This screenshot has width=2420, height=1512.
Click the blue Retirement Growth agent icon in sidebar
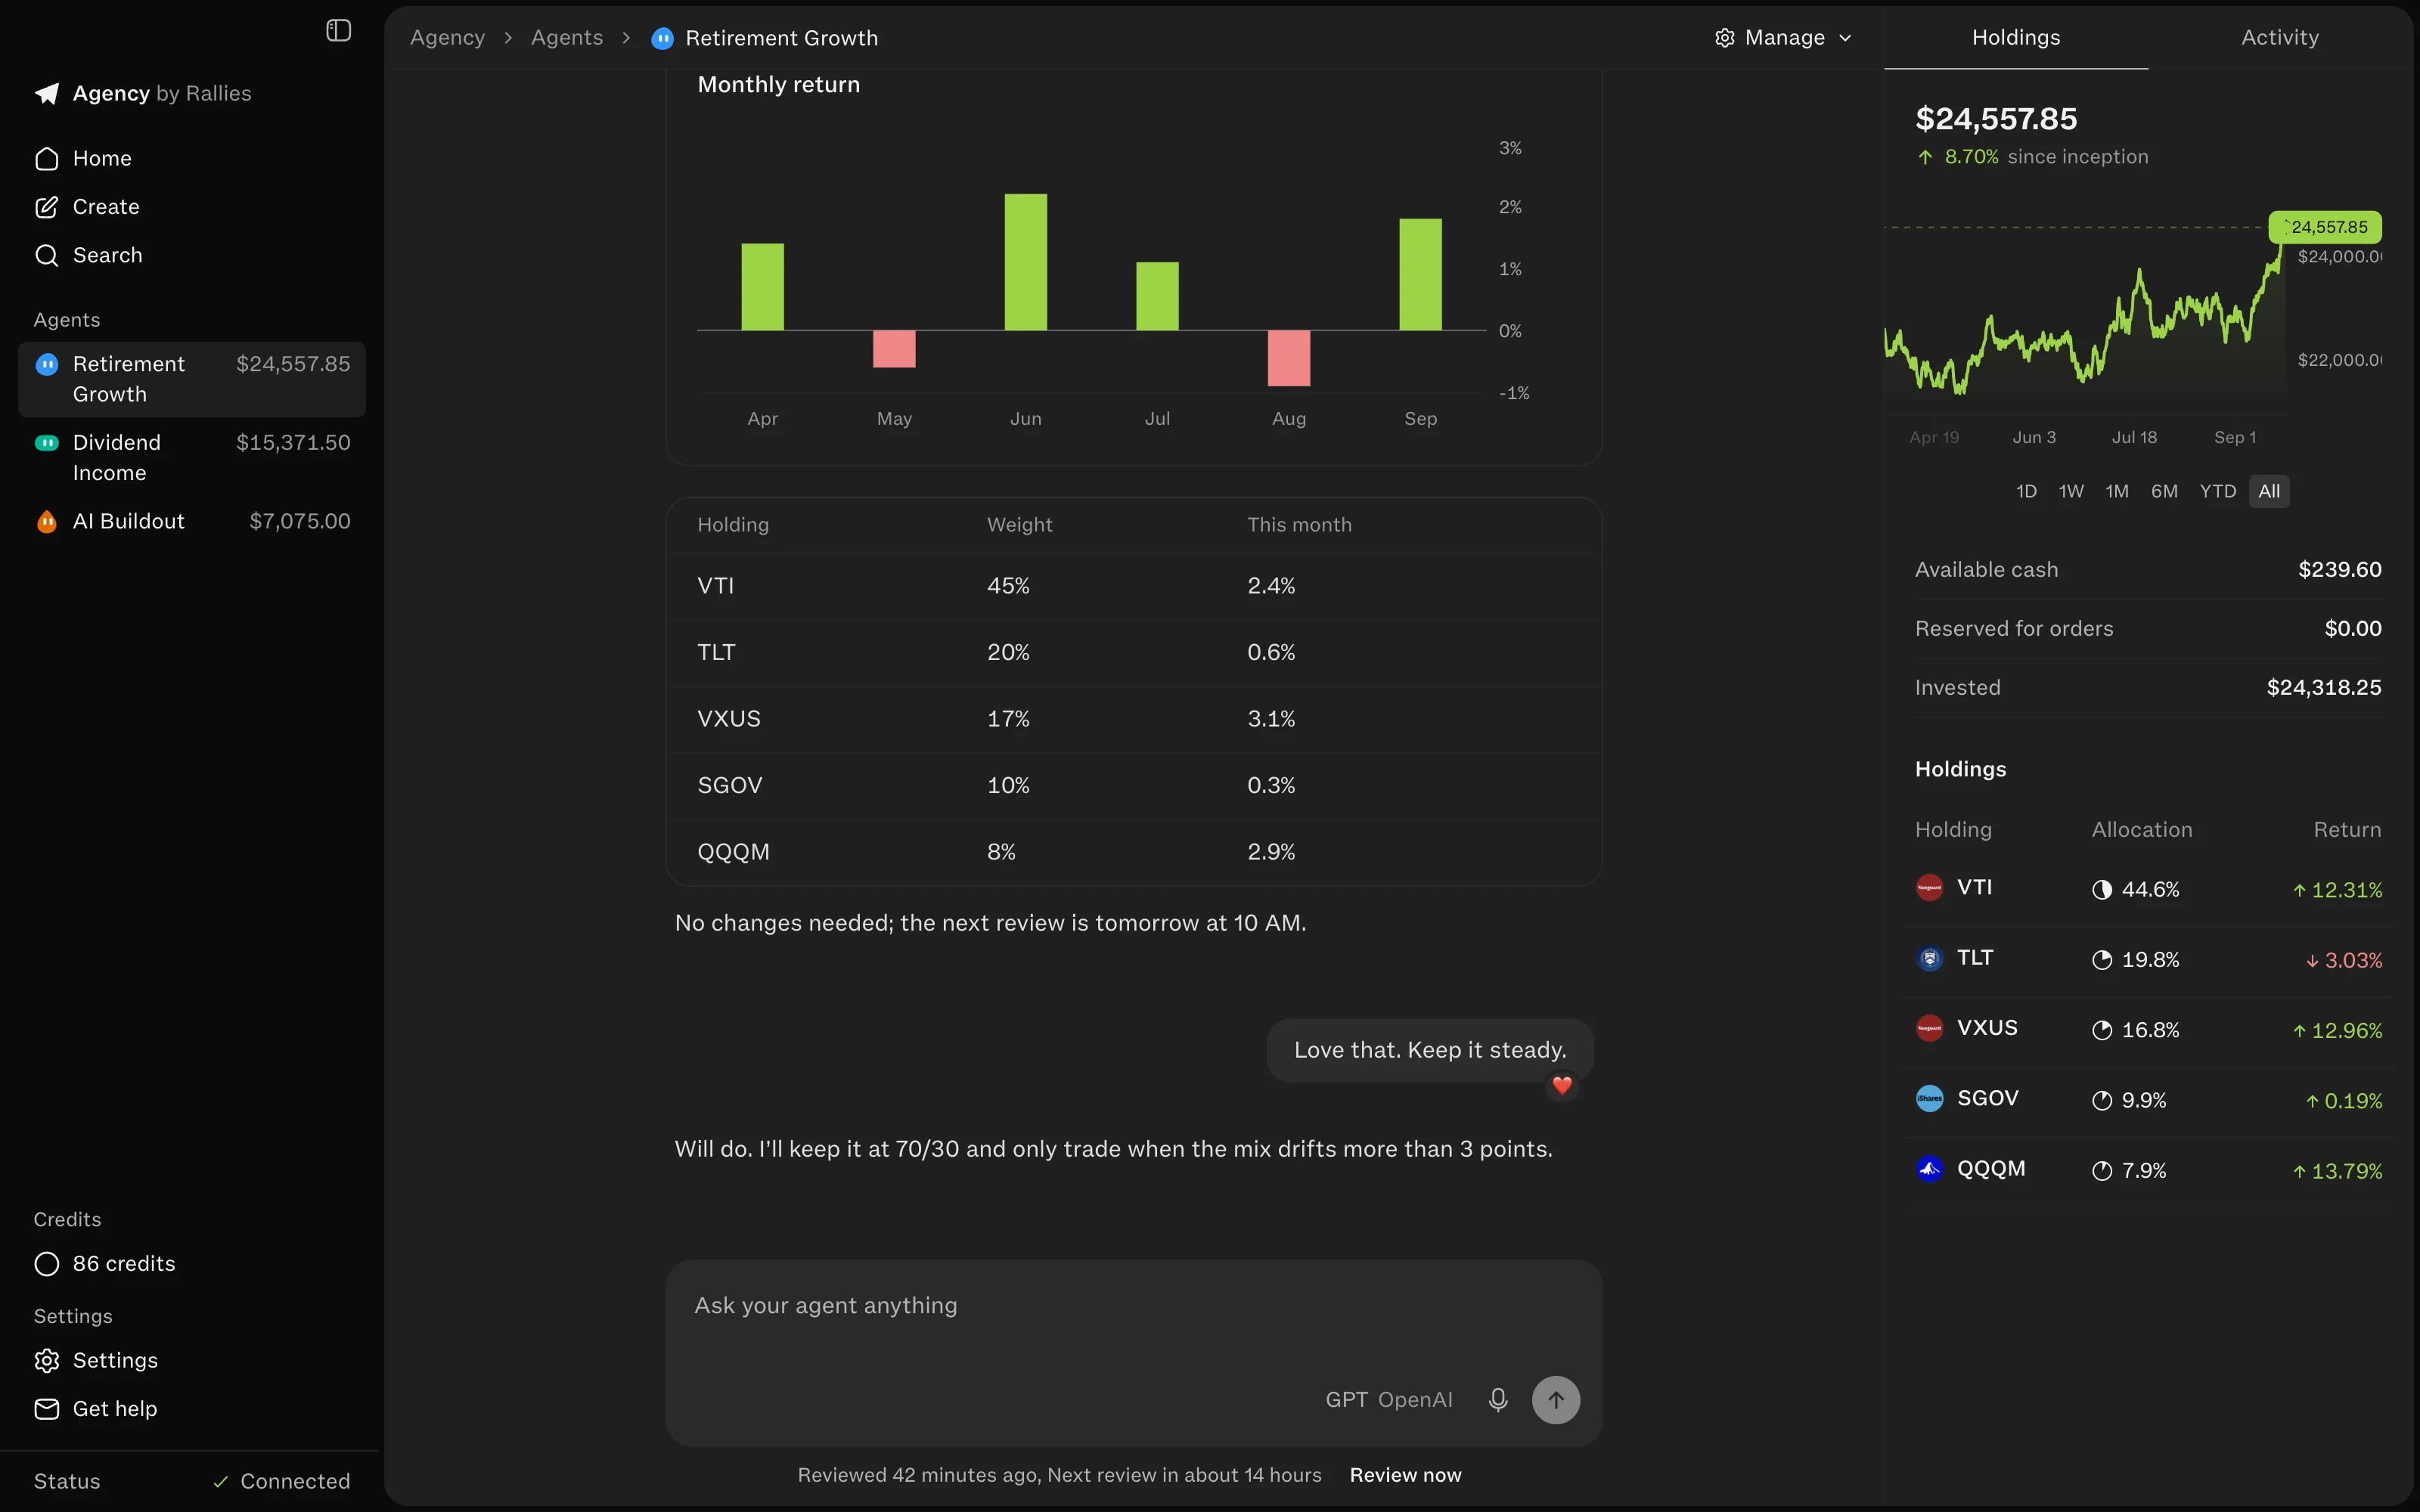tap(47, 364)
